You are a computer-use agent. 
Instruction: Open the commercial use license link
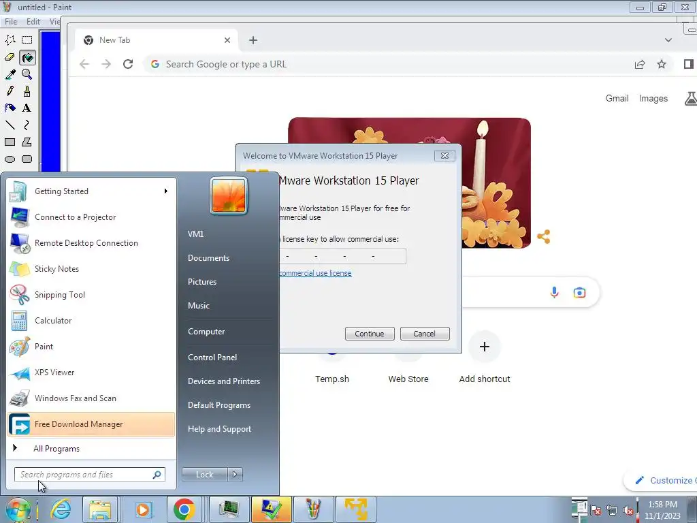[x=315, y=273]
